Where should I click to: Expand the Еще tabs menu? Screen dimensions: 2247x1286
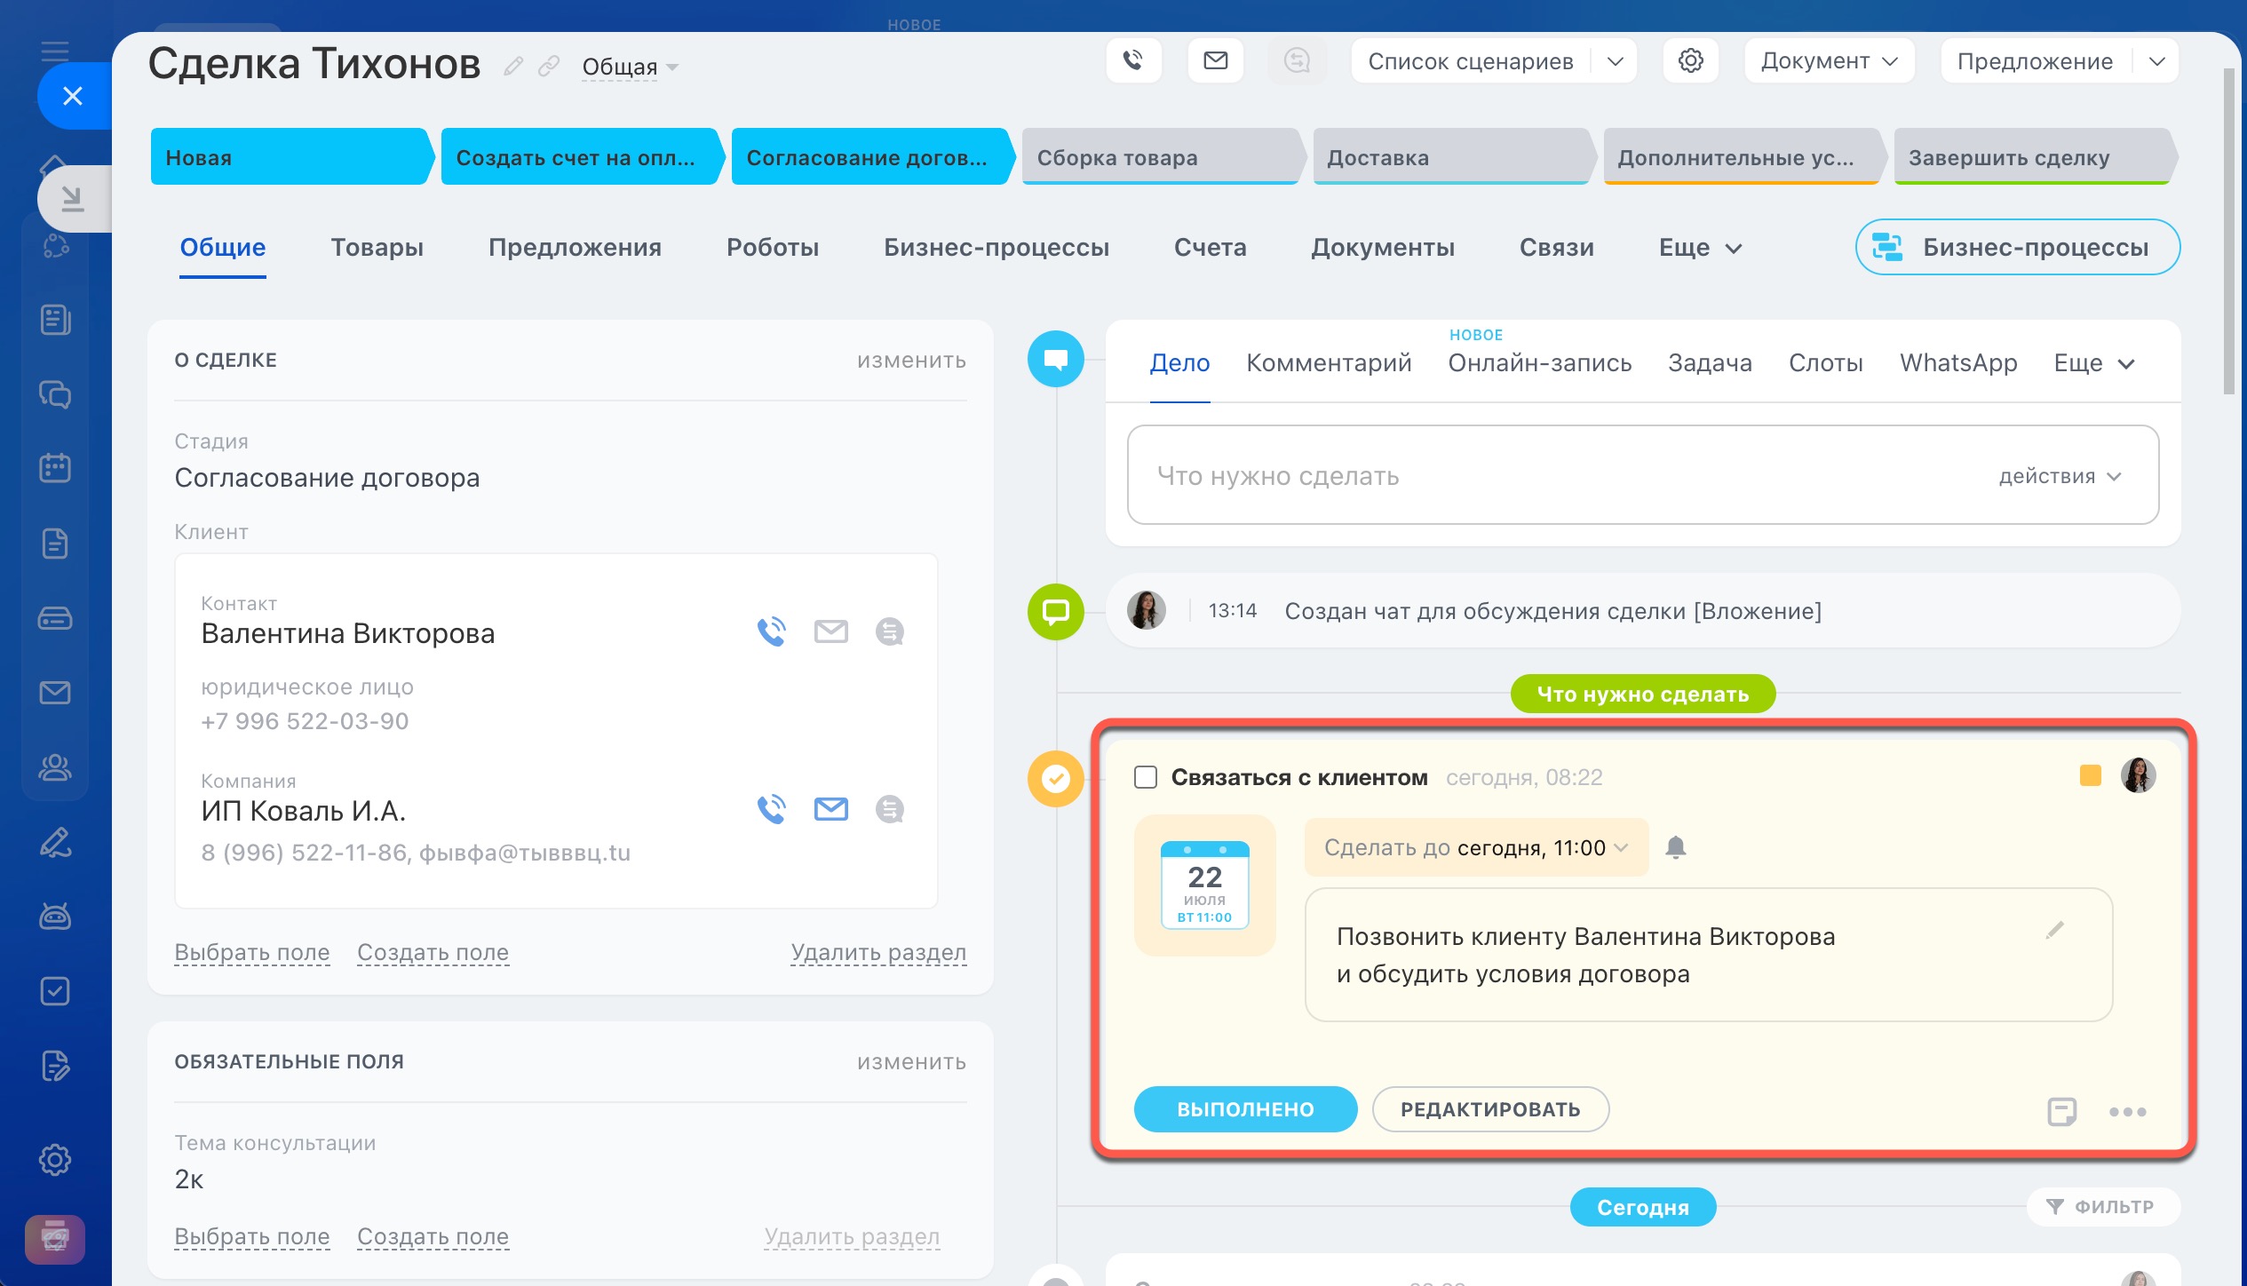[1699, 247]
